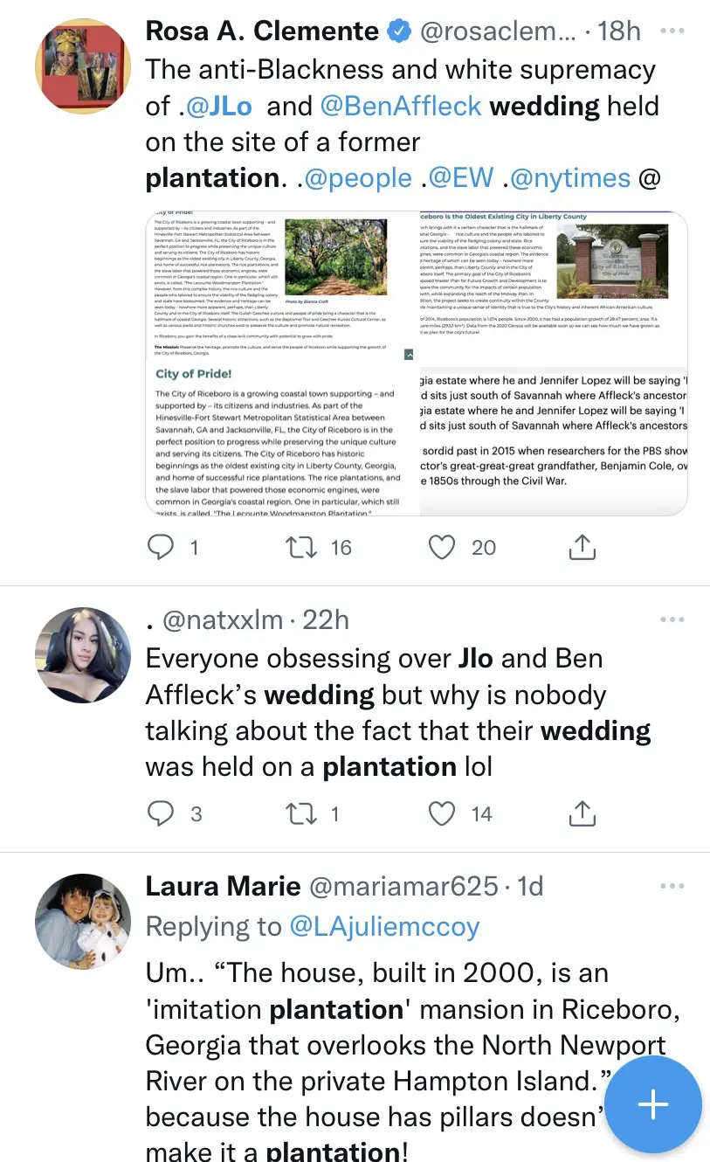Open more options on Laura Marie's tweet
The image size is (710, 1162).
(x=672, y=886)
